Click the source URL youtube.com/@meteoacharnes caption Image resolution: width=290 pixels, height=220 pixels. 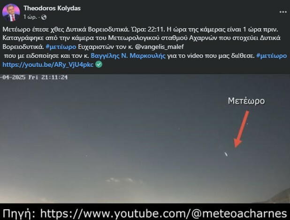[x=163, y=213]
